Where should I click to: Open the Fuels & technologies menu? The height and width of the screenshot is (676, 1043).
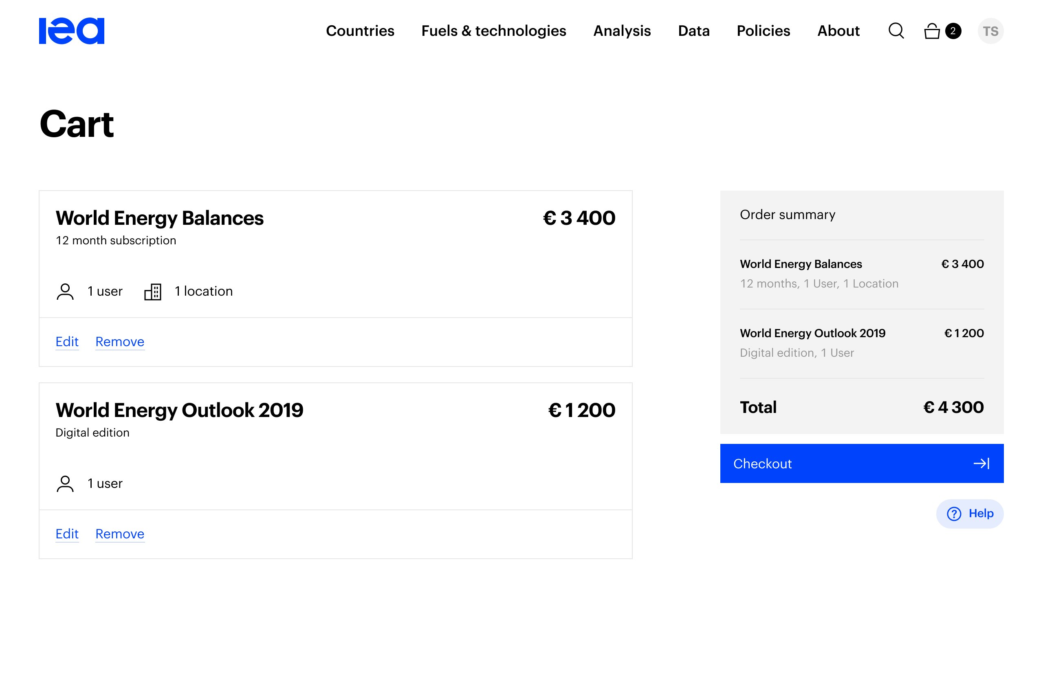(x=493, y=31)
